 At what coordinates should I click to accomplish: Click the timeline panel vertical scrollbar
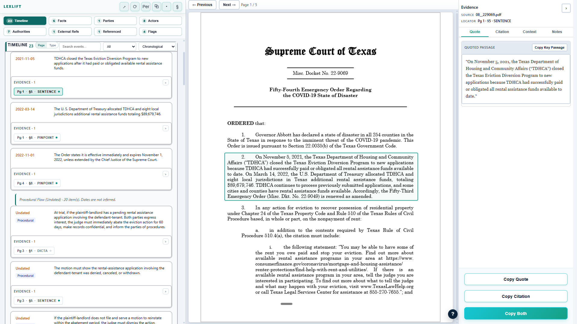point(184,69)
